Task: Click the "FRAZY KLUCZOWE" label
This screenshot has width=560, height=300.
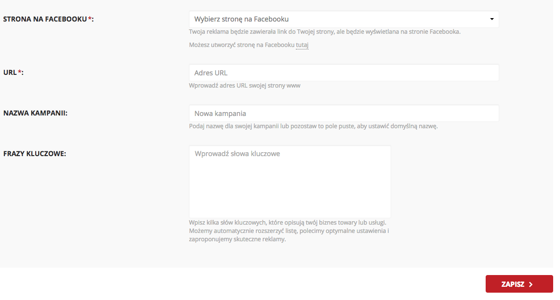Action: pos(35,154)
